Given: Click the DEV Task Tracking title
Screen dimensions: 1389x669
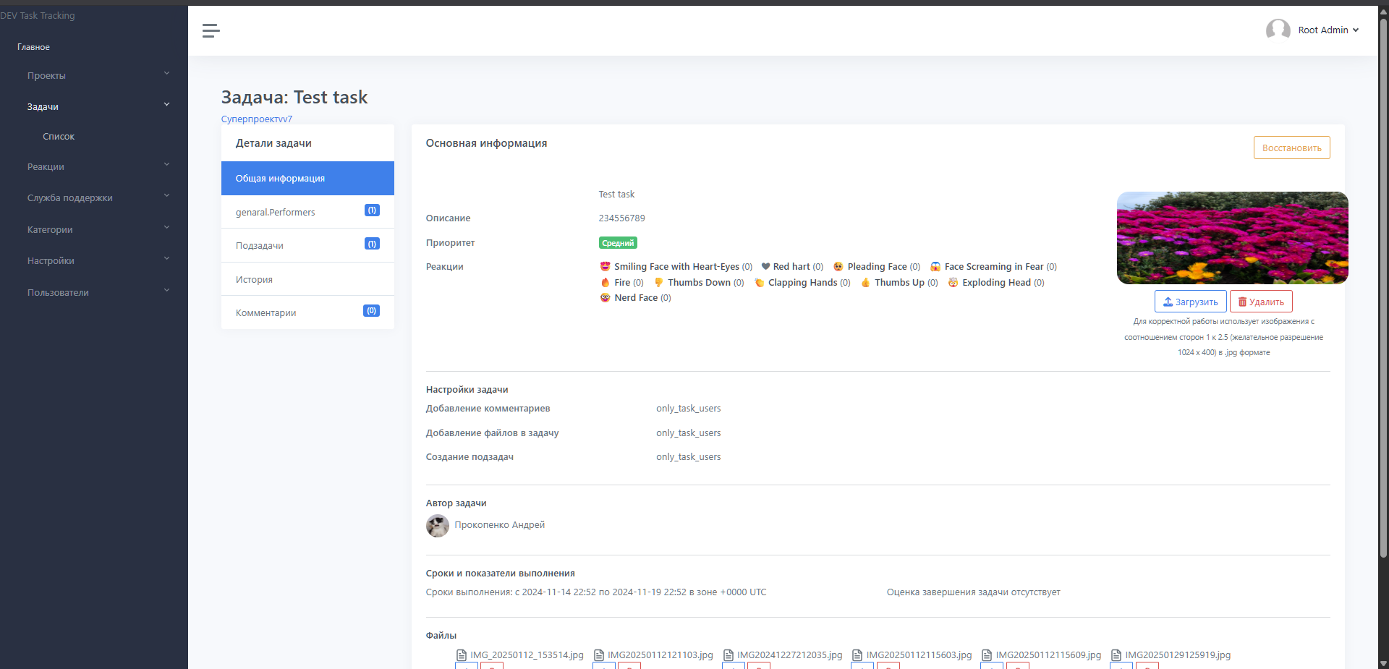Looking at the screenshot, I should tap(38, 15).
